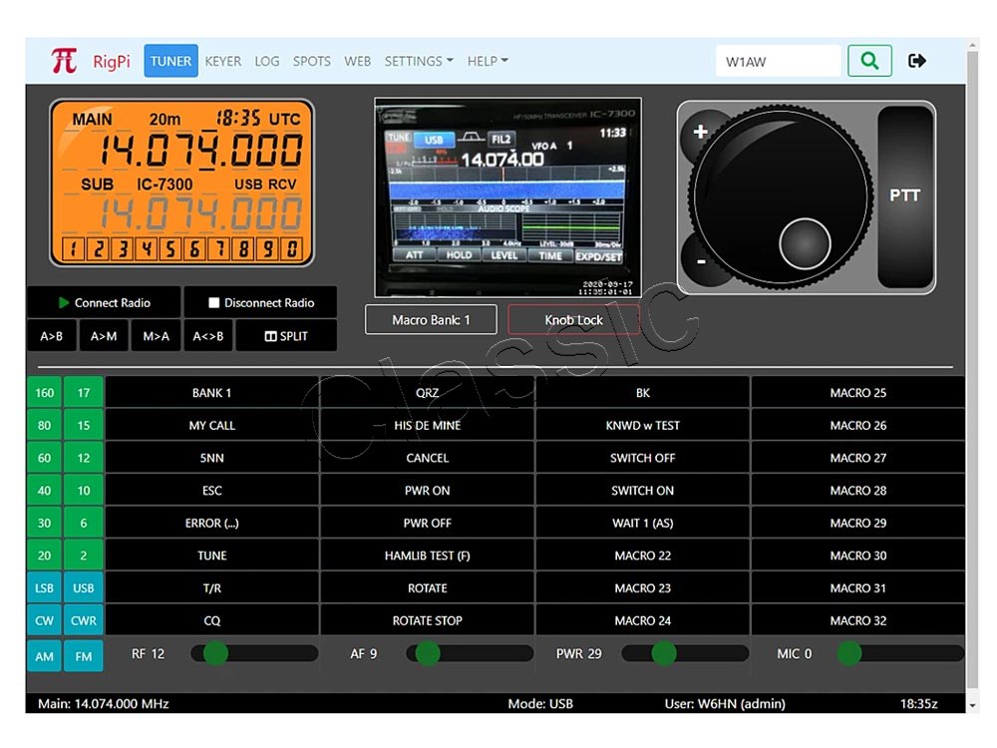Click the minus button on tuning knob
Image resolution: width=997 pixels, height=748 pixels.
pyautogui.click(x=701, y=261)
